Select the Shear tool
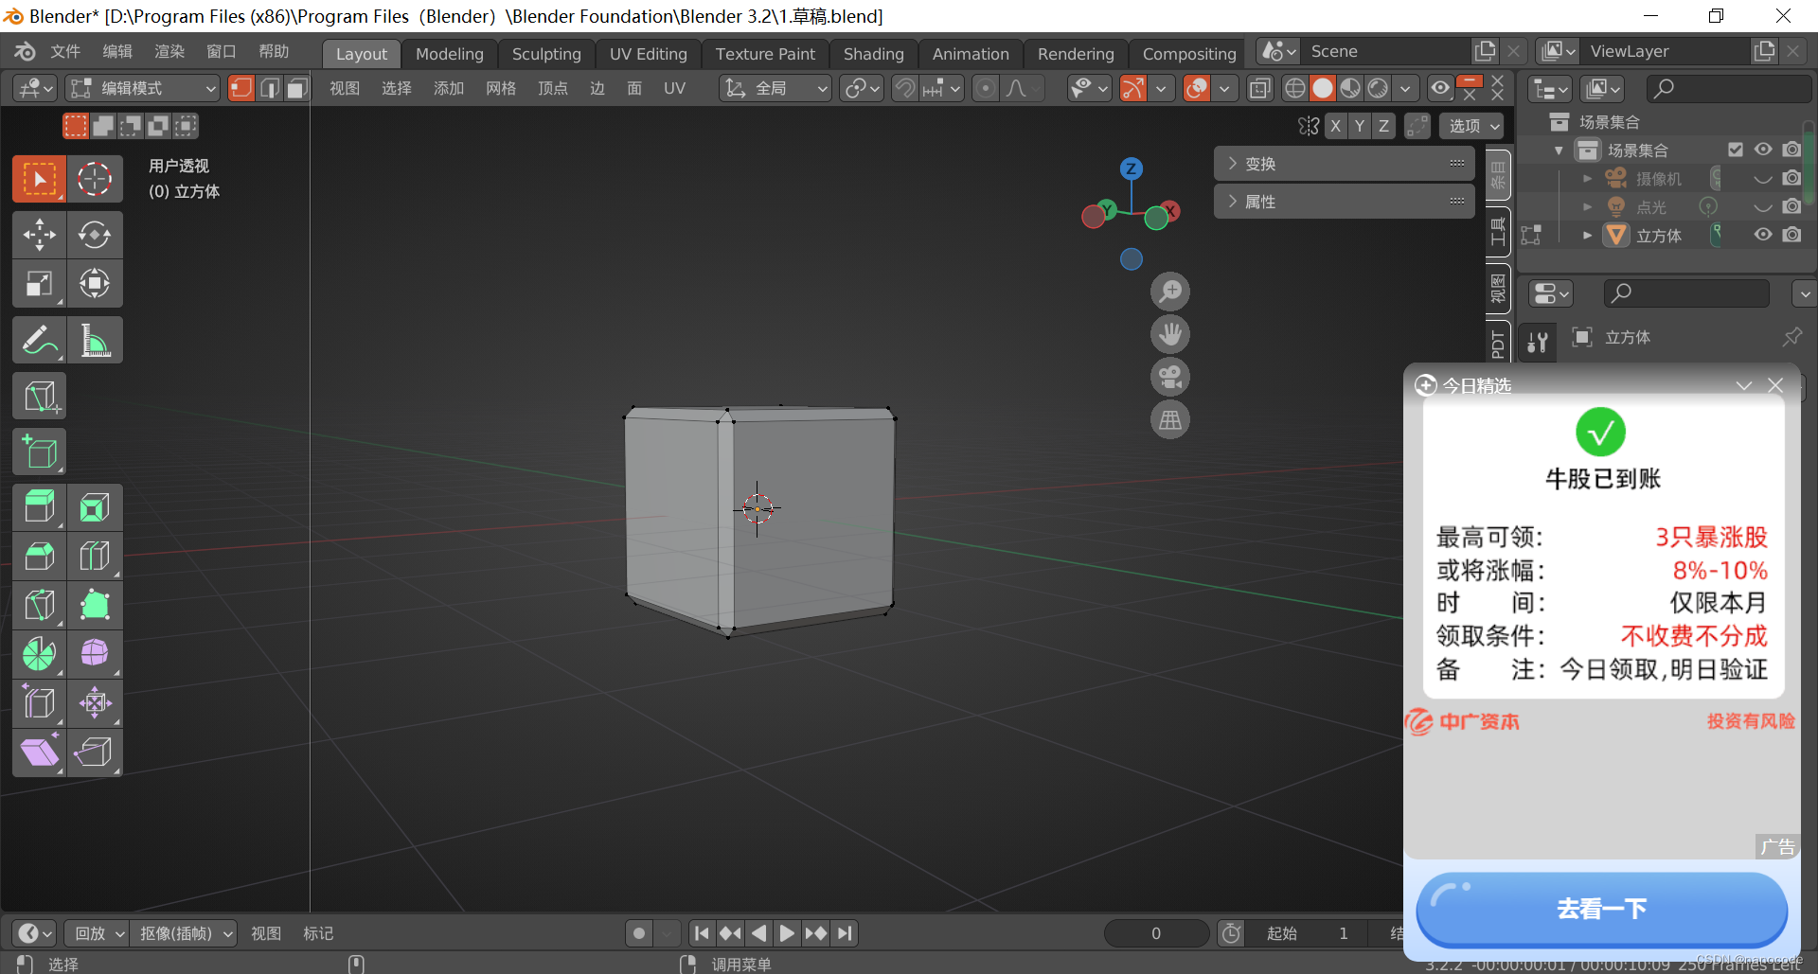The height and width of the screenshot is (974, 1818). coord(39,753)
